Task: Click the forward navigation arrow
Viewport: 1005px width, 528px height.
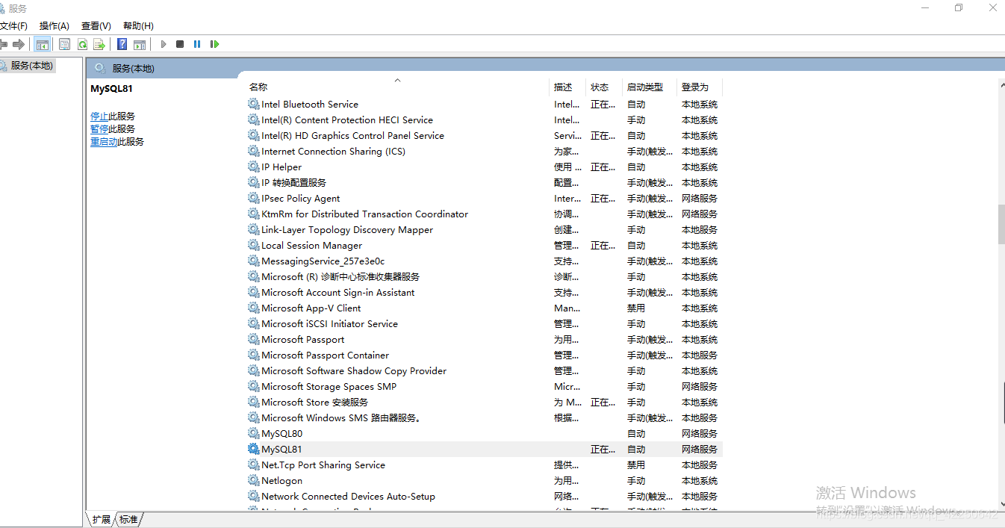Action: (x=19, y=44)
